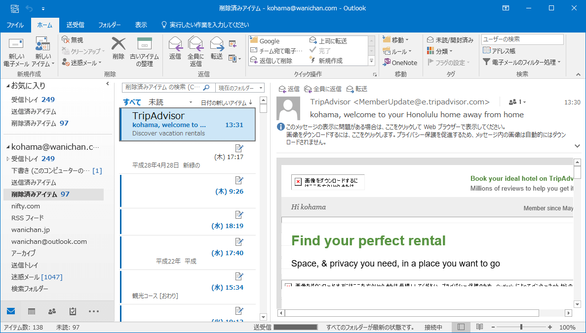The height and width of the screenshot is (333, 586).
Task: Click 全員に返信 in the reading pane
Action: (323, 89)
